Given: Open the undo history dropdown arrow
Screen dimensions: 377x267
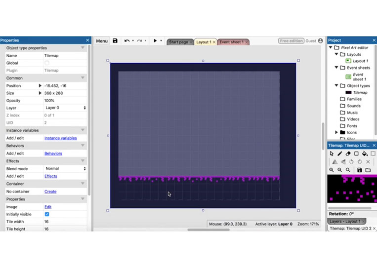Looking at the screenshot, I should coord(133,40).
